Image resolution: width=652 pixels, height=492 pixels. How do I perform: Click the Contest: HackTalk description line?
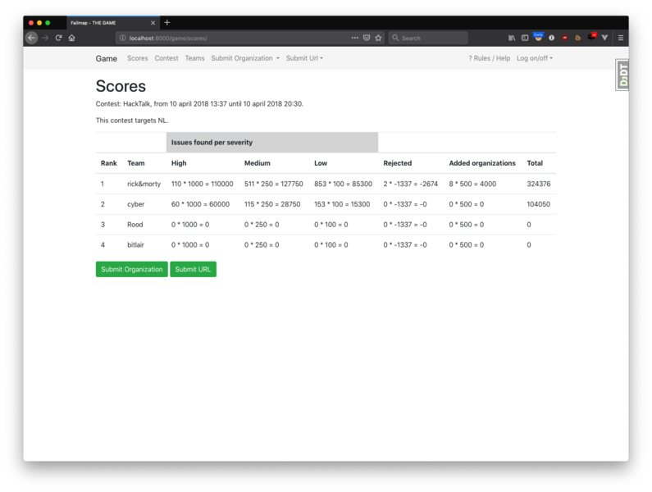199,104
